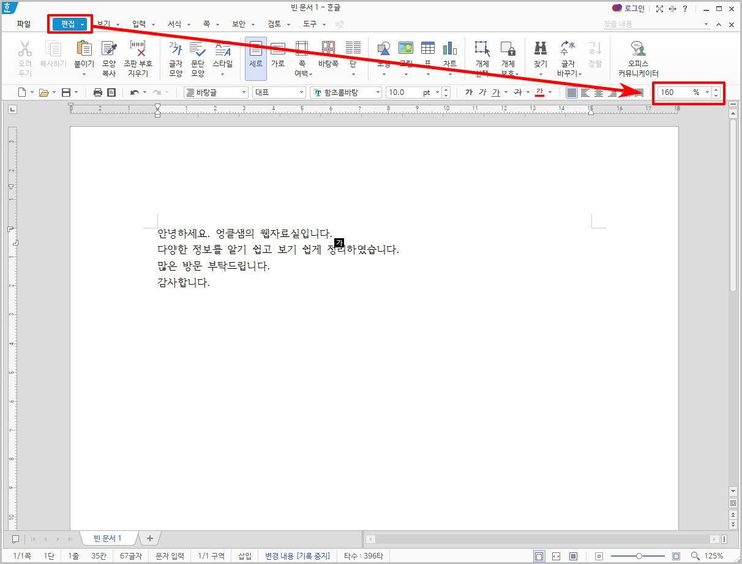Image resolution: width=742 pixels, height=564 pixels.
Task: Click the horizontal scrollbar track
Action: coord(542,539)
